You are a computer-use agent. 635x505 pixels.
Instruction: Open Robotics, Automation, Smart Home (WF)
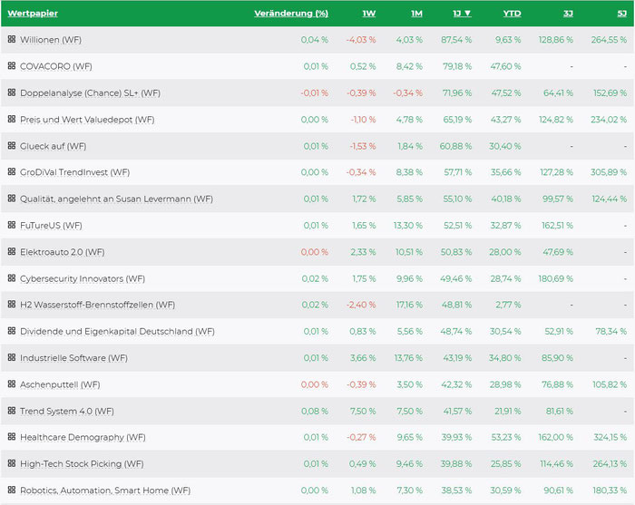(x=105, y=490)
